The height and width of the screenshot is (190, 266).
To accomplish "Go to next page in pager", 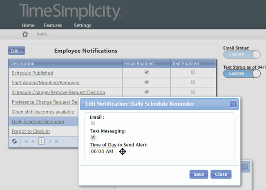I will tap(50, 141).
